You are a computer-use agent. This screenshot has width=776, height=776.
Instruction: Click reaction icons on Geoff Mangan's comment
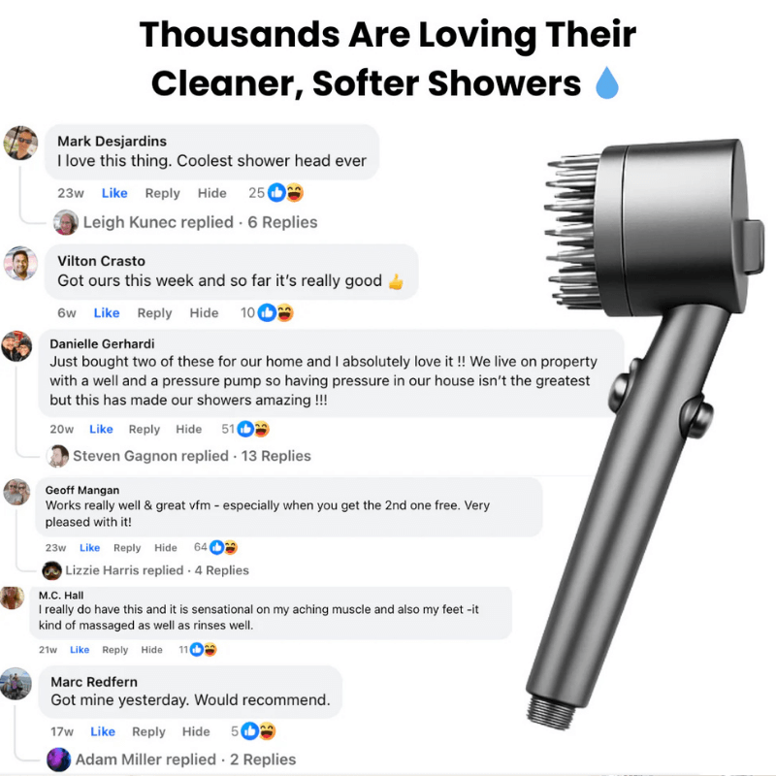223,547
